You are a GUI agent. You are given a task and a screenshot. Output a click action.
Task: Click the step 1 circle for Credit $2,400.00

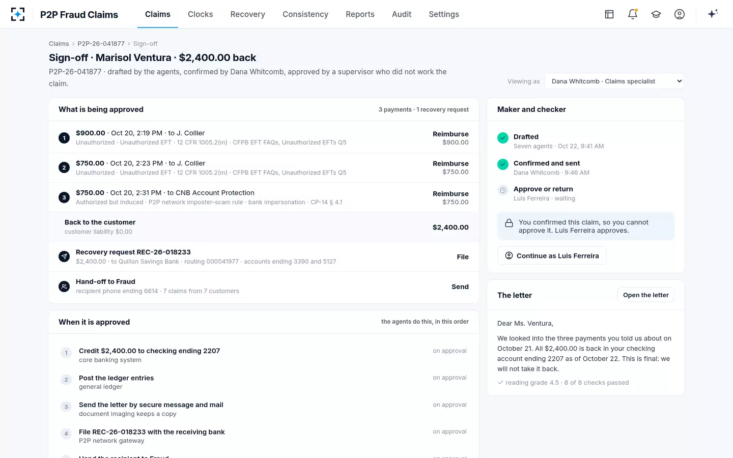[66, 353]
